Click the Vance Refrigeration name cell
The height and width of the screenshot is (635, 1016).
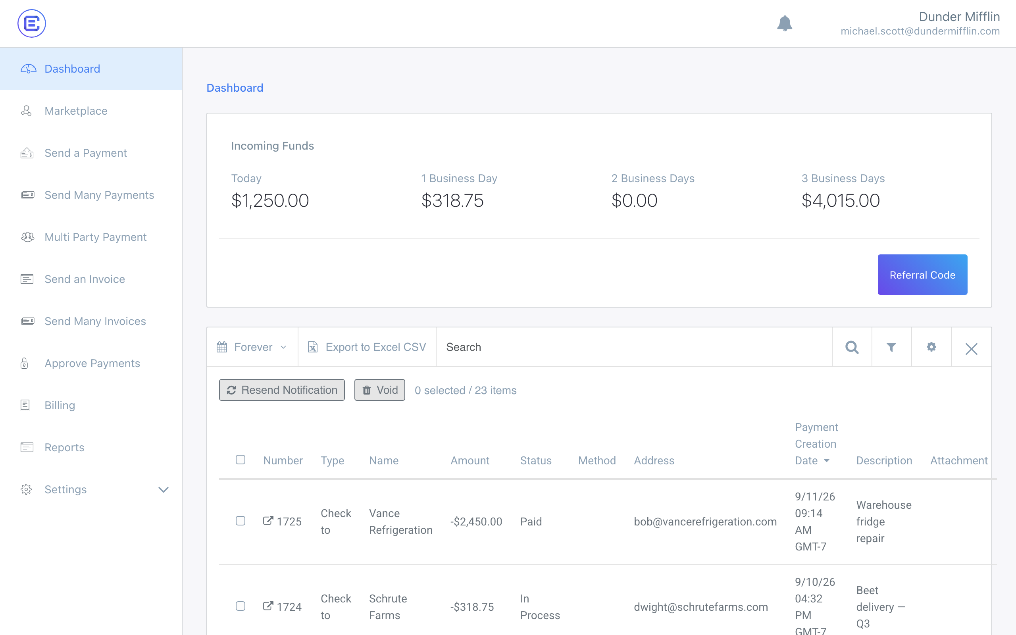400,521
